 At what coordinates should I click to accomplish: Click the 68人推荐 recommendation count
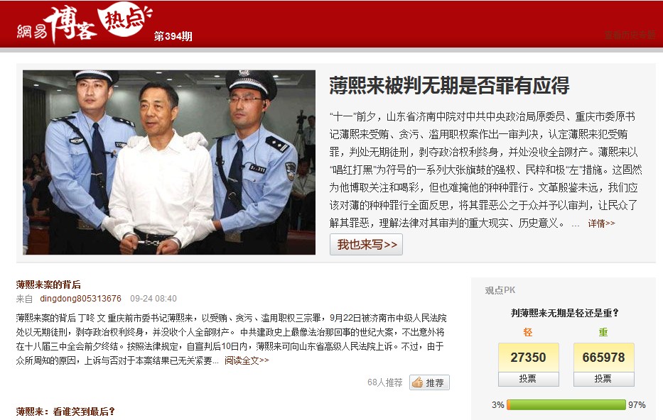pos(384,382)
